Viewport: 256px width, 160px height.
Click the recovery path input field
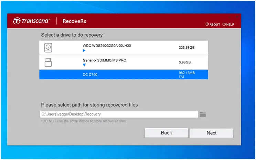click(119, 114)
